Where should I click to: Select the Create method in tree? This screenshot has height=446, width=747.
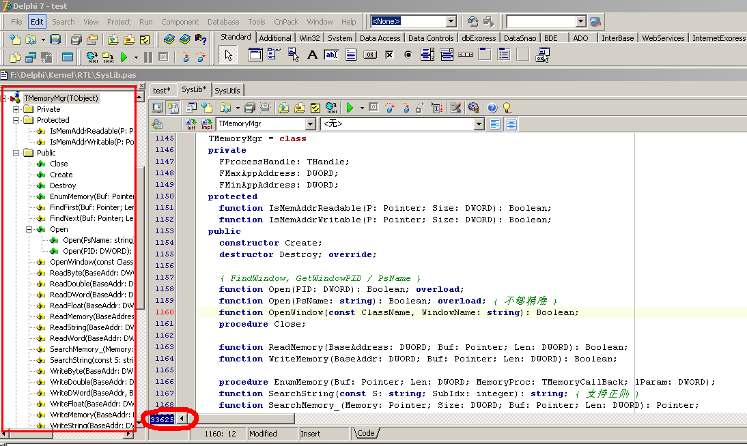(x=61, y=175)
